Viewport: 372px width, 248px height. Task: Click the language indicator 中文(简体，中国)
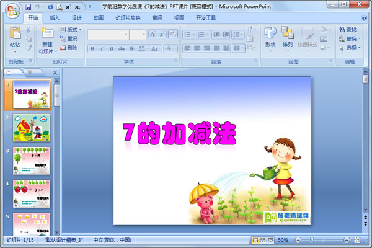pyautogui.click(x=112, y=240)
